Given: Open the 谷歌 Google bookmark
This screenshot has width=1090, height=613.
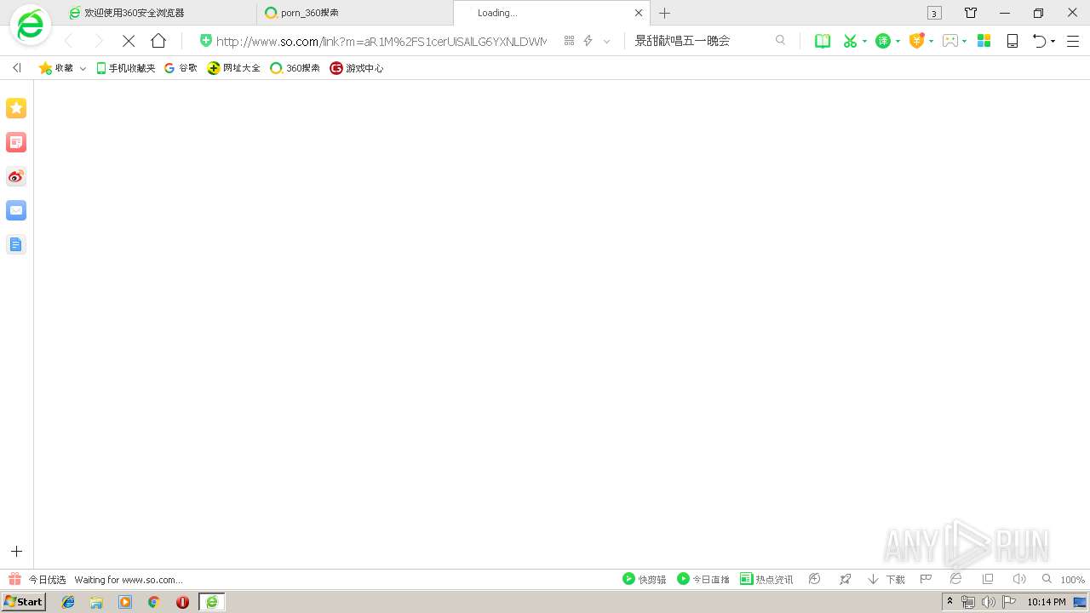Looking at the screenshot, I should click(x=181, y=68).
